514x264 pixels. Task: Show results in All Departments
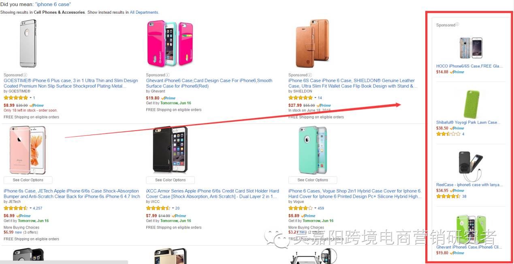144,13
